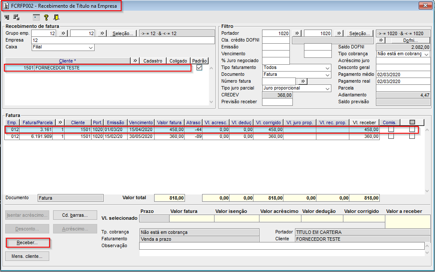435x272 pixels.
Task: Check Comis. box for fatura 6.191.989
Action: (x=391, y=136)
